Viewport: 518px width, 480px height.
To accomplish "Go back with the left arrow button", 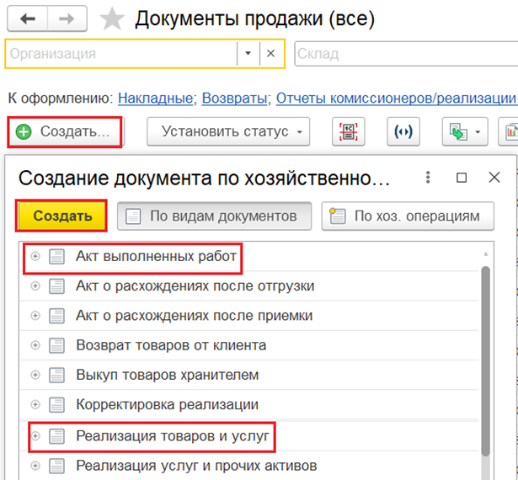I will point(28,19).
